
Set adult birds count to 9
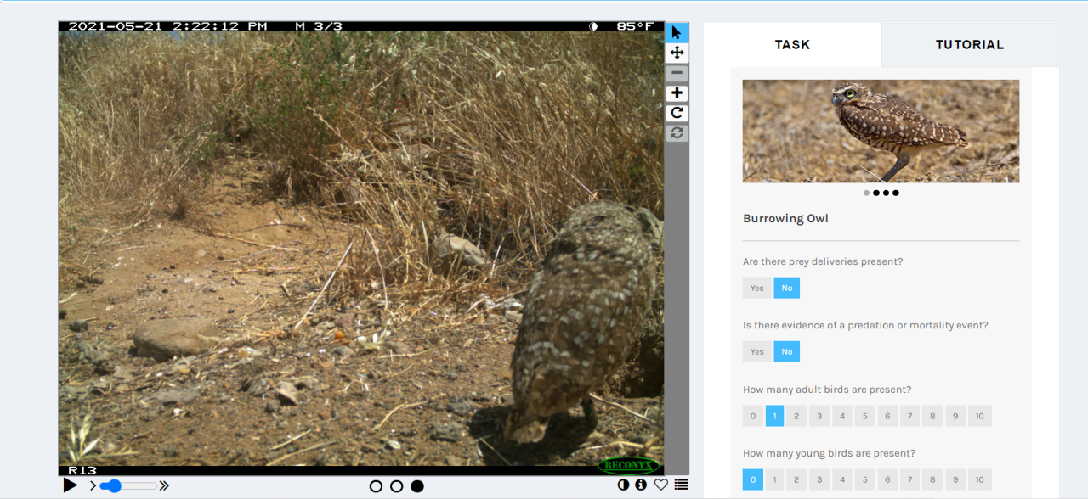955,416
